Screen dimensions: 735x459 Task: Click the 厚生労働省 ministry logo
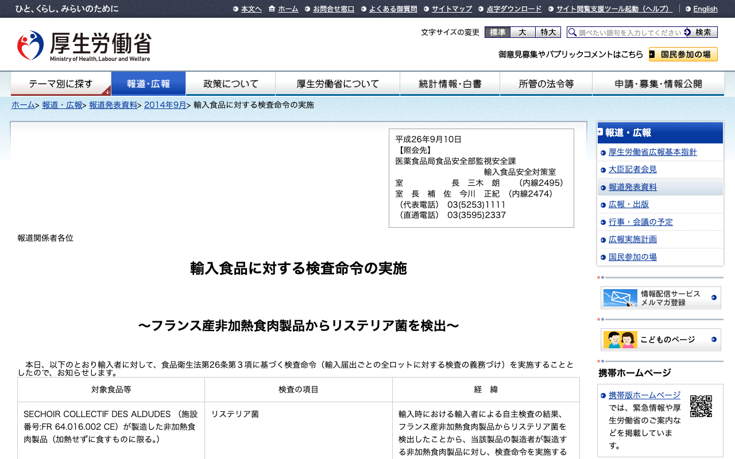coord(84,46)
